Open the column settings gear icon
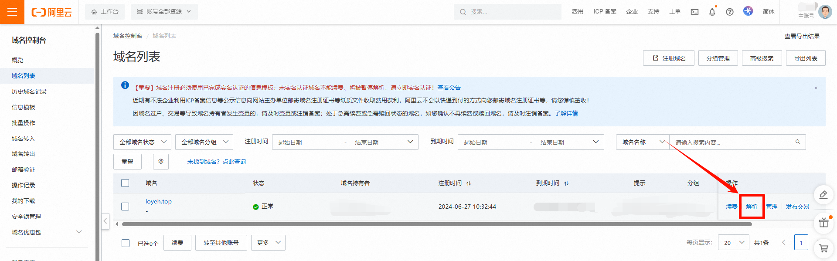837x261 pixels. click(x=161, y=161)
